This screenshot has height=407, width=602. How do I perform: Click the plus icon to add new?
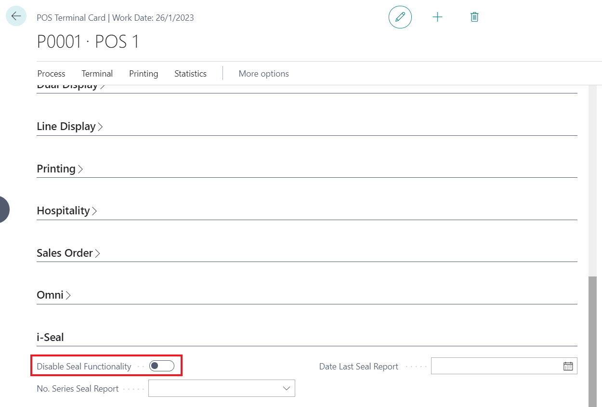coord(437,17)
